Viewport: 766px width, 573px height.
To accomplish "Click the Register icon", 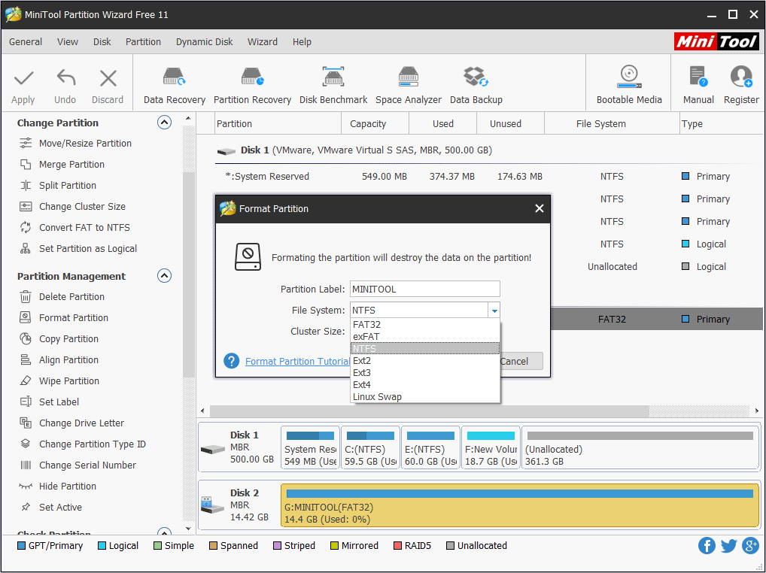I will click(741, 77).
